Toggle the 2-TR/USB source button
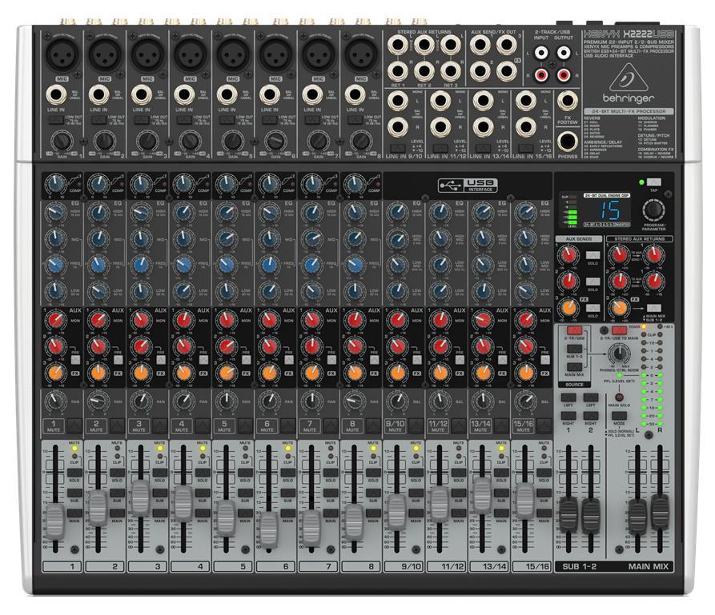Viewport: 715px width, 615px height. click(x=574, y=329)
